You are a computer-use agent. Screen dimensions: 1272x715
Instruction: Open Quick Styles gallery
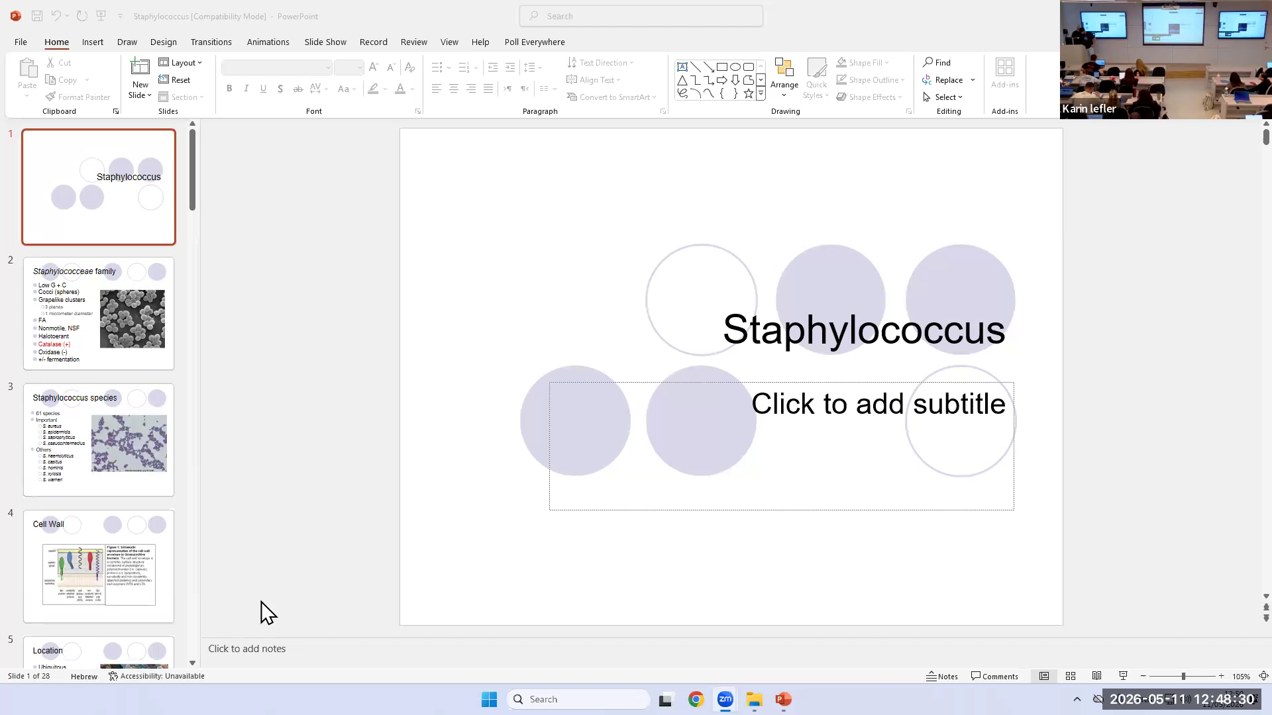[x=816, y=78]
